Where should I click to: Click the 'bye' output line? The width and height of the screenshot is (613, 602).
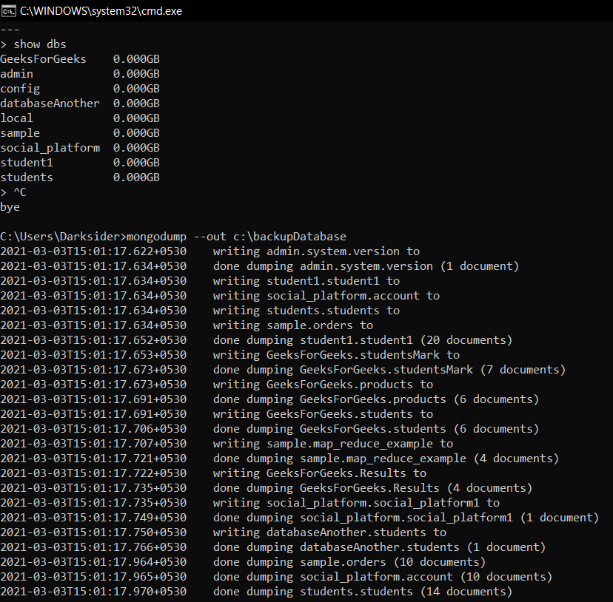click(10, 207)
